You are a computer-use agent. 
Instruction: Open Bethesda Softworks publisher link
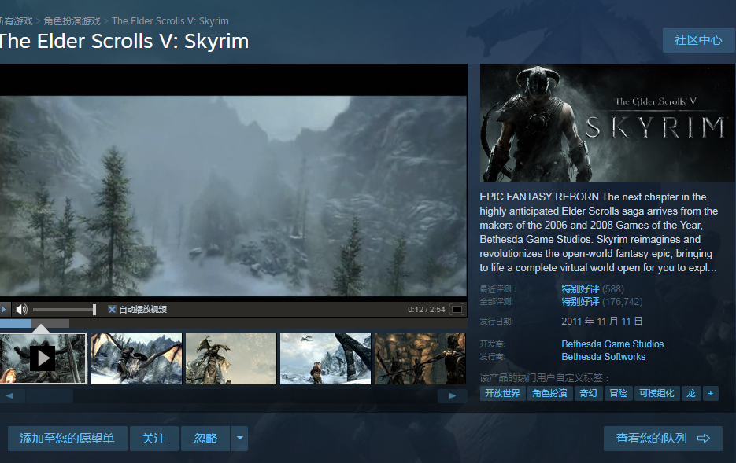tap(603, 357)
